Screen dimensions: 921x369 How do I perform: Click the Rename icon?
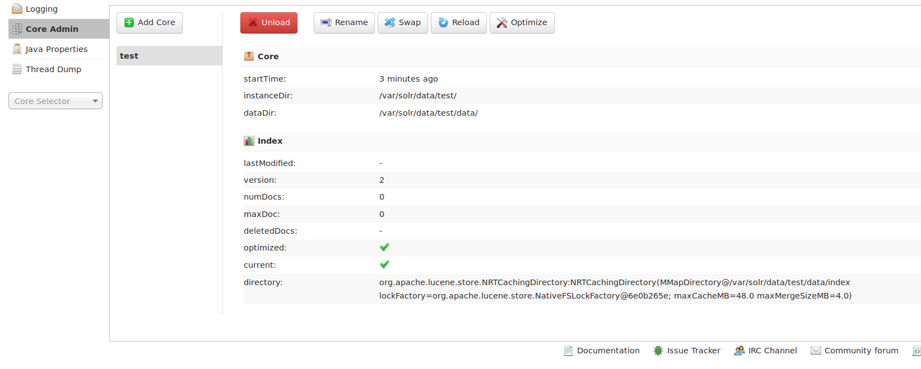tap(326, 22)
